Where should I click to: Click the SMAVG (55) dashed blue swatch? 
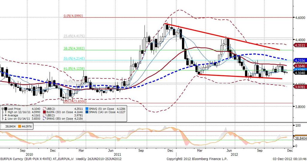point(44,119)
